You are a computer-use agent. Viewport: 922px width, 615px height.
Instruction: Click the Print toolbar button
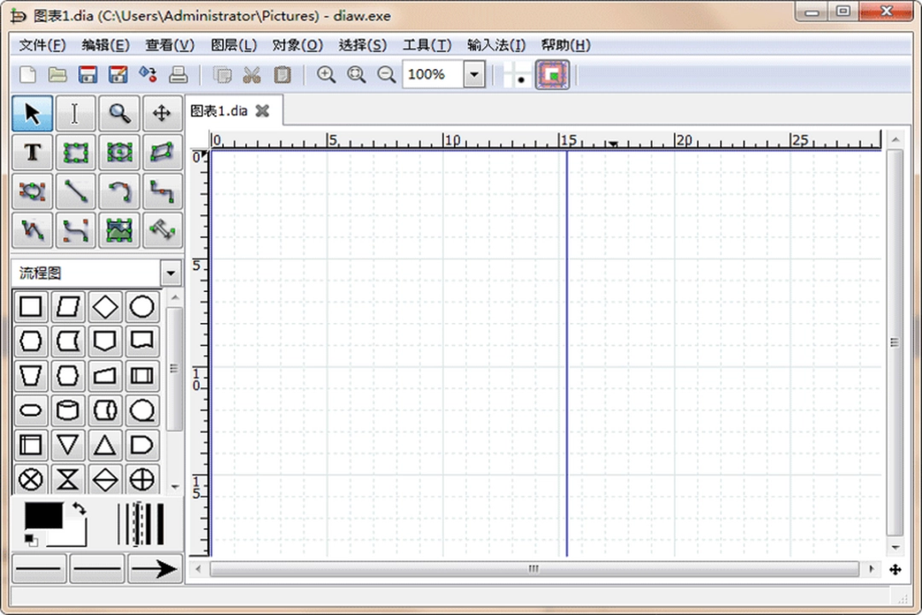pos(178,75)
